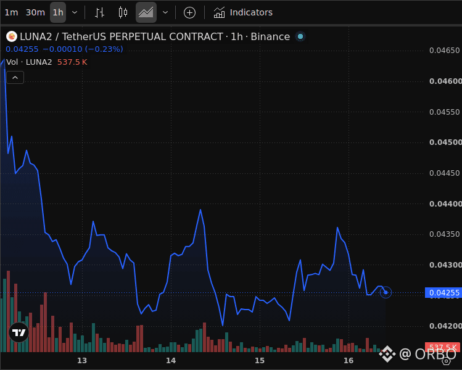This screenshot has height=370, width=462.
Task: Click the current price label 0.04255 on axis
Action: coord(443,292)
